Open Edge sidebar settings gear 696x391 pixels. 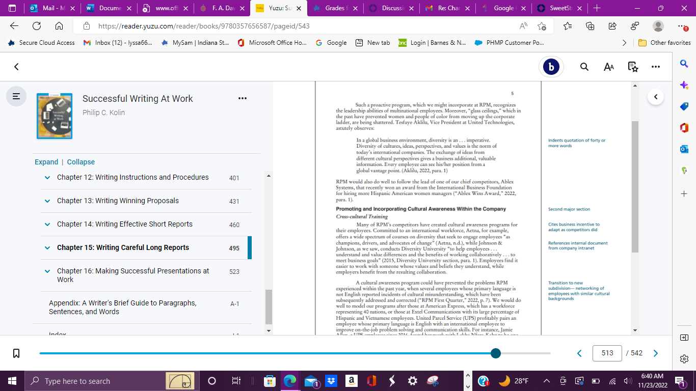[x=684, y=359]
